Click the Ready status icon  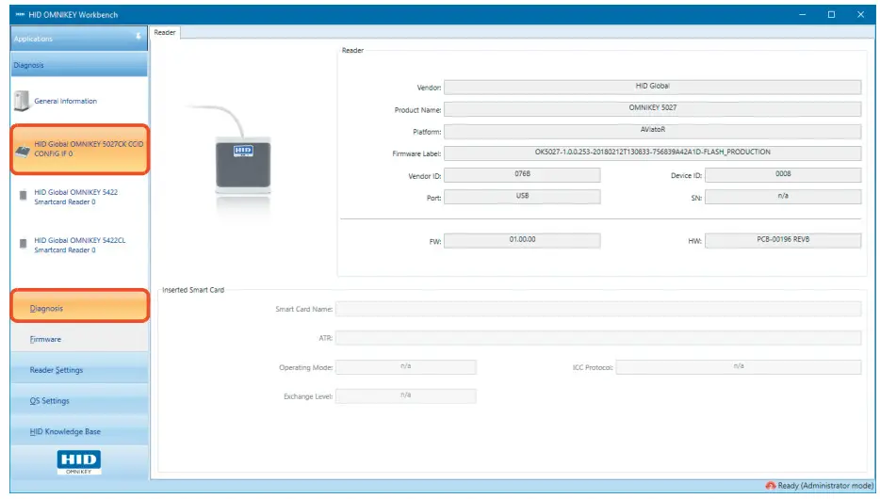coord(771,486)
